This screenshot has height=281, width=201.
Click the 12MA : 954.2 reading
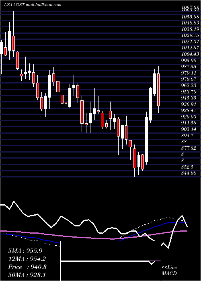click(27, 259)
